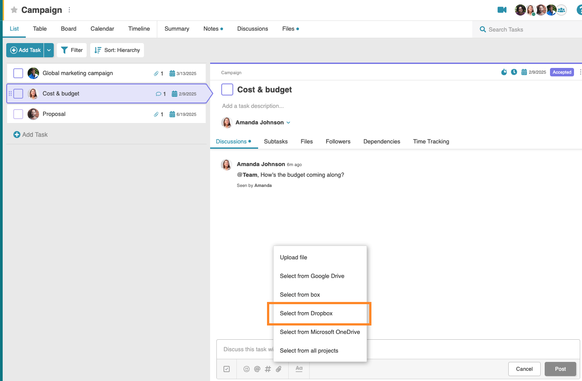Open the Amanda Johnson assignee dropdown
This screenshot has width=582, height=381.
coord(288,123)
